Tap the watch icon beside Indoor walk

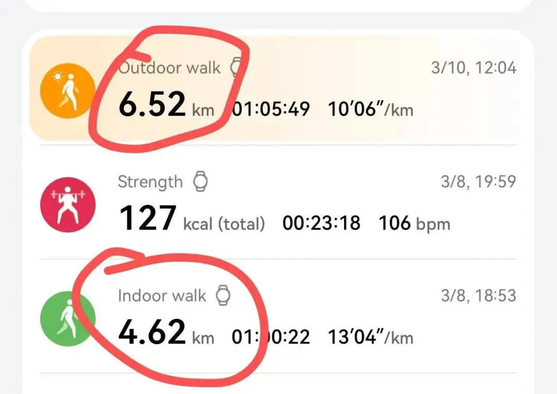[223, 296]
